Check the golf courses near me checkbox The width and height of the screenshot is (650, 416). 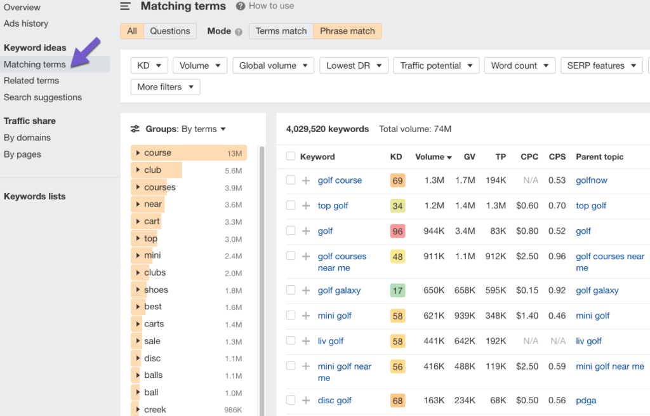291,256
